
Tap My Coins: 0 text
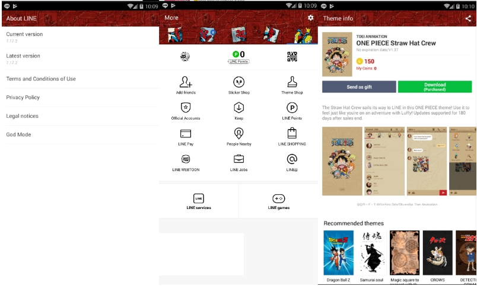(366, 69)
